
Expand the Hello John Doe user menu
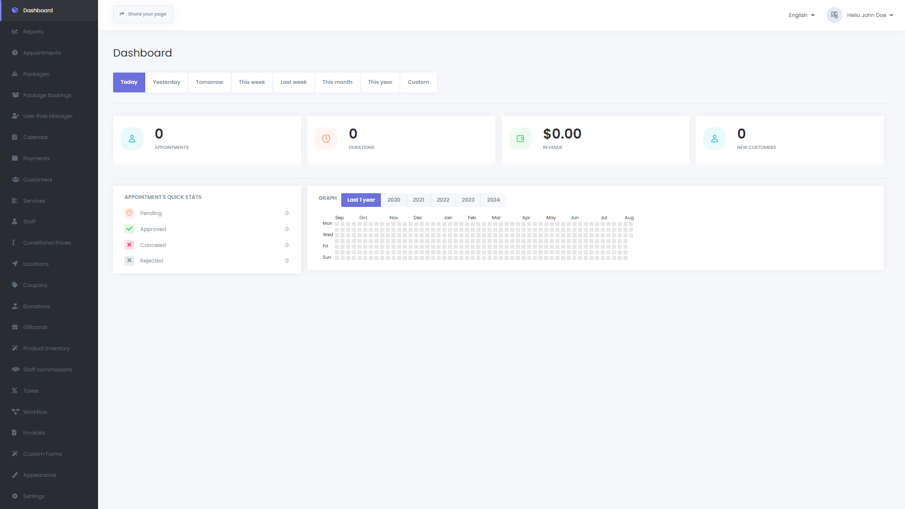[x=869, y=15]
